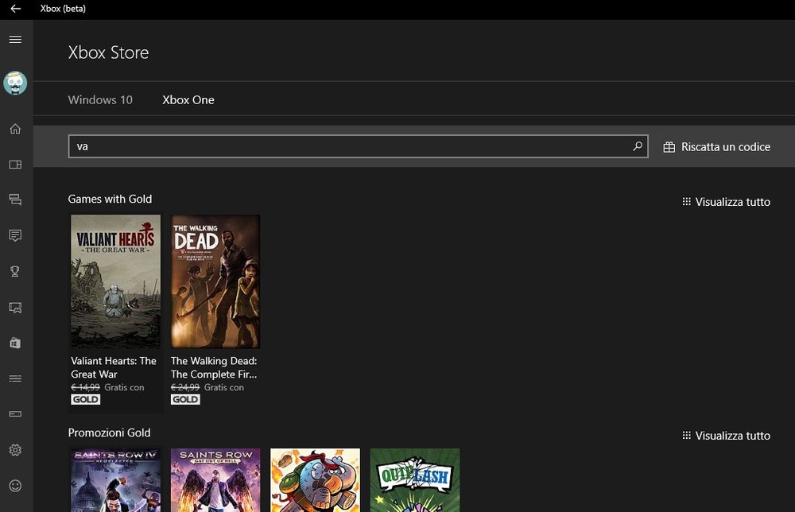
Task: Open Store shopping bag icon
Action: click(x=15, y=343)
